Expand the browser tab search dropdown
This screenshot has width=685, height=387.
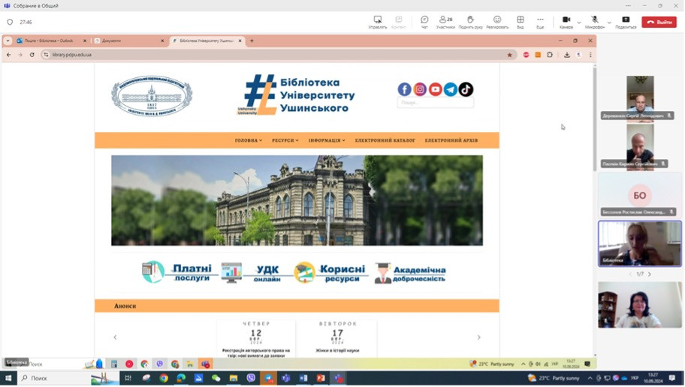pyautogui.click(x=8, y=40)
